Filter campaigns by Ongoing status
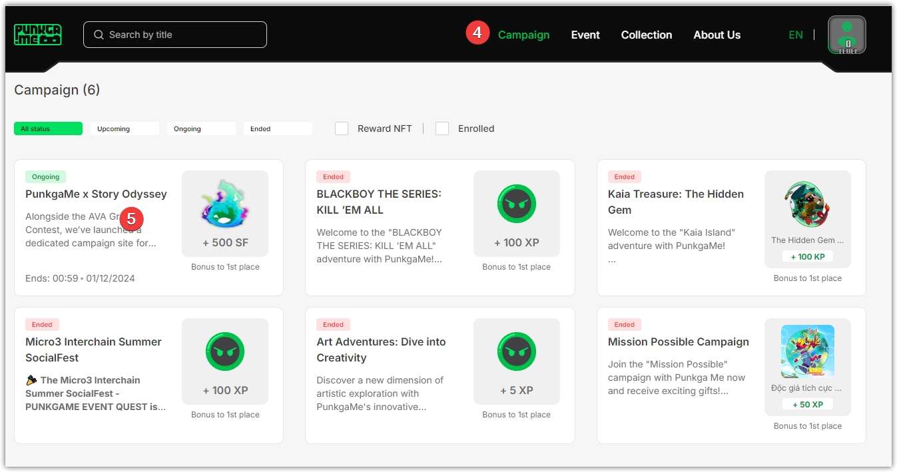The height and width of the screenshot is (472, 897). [201, 128]
